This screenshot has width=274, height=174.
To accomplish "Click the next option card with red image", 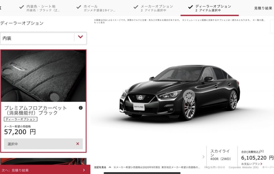I will [x=43, y=161].
